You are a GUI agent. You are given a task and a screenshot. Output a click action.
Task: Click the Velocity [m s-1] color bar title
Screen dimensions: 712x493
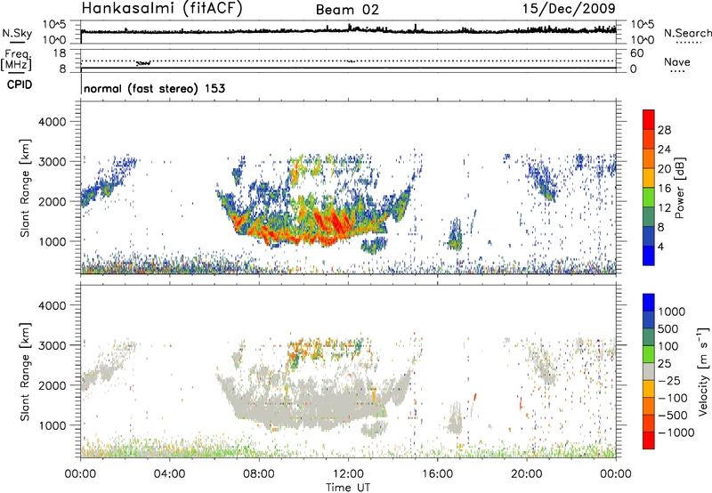click(x=703, y=371)
